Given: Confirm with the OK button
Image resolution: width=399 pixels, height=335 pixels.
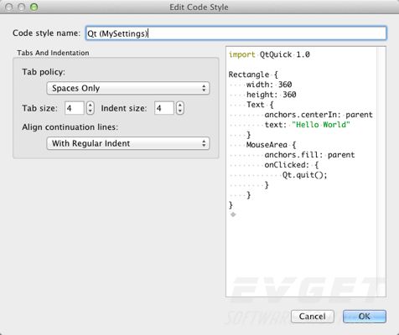Looking at the screenshot, I should 365,317.
